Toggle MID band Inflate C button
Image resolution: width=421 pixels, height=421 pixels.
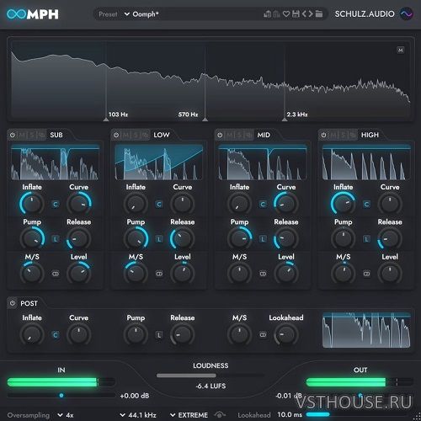pyautogui.click(x=263, y=204)
